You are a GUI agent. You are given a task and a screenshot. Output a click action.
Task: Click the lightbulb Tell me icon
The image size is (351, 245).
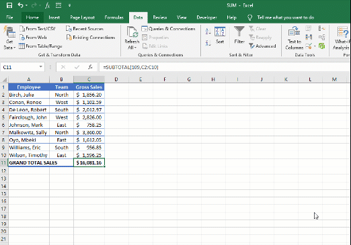(x=249, y=17)
